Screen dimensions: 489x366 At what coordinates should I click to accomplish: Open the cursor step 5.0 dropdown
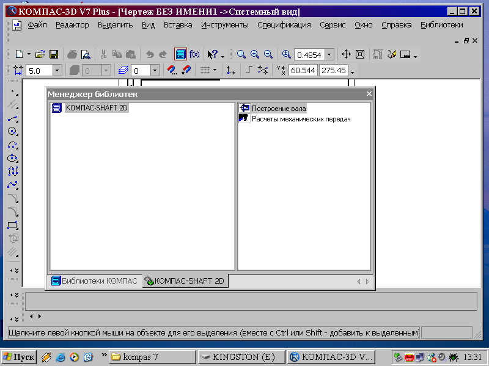(57, 71)
